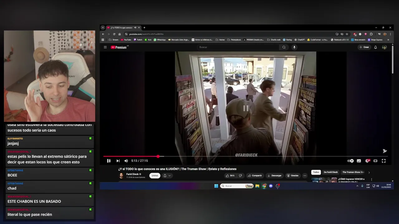Open more actions three-dot menu
Image resolution: width=399 pixels, height=224 pixels.
tap(305, 175)
